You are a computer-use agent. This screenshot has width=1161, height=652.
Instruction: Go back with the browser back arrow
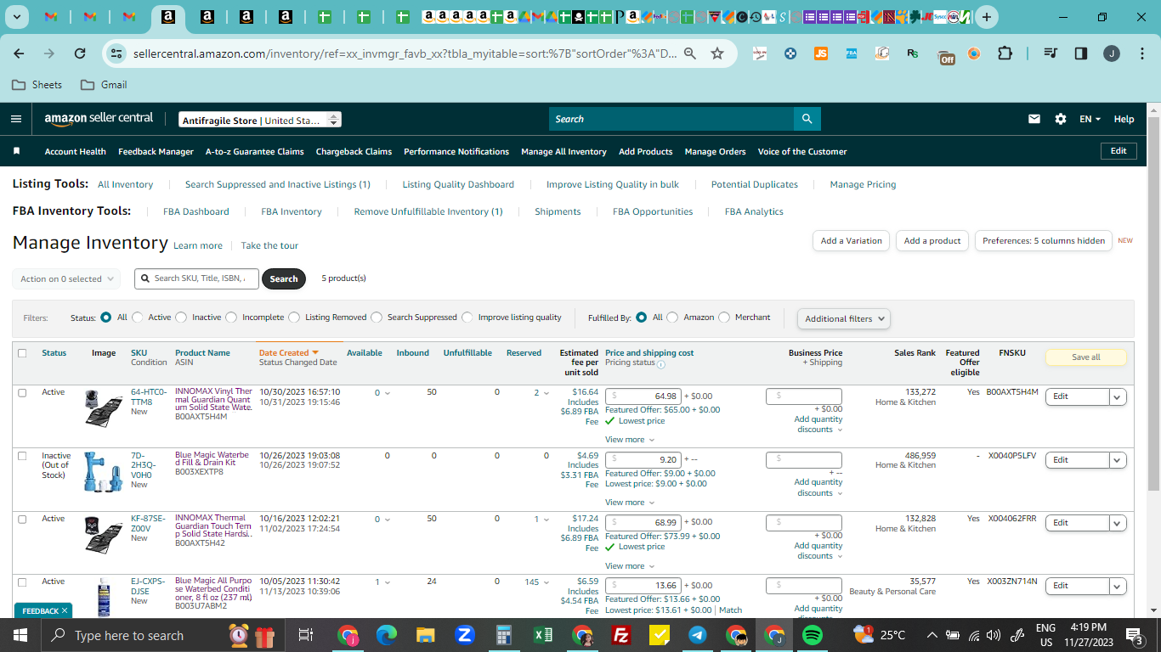pos(19,53)
